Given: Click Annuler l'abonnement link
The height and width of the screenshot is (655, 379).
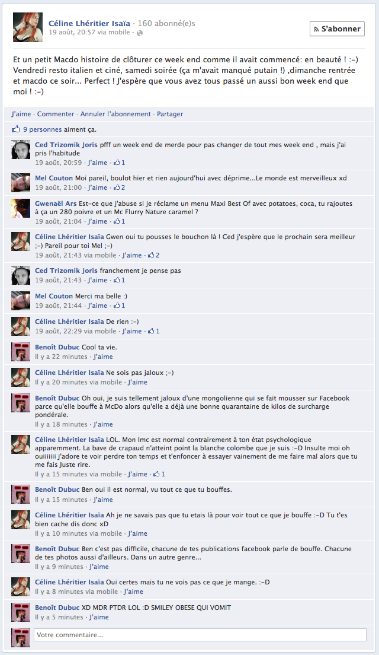Looking at the screenshot, I should click(115, 114).
